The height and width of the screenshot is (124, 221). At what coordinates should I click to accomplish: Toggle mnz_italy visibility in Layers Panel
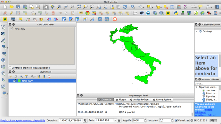point(14,81)
